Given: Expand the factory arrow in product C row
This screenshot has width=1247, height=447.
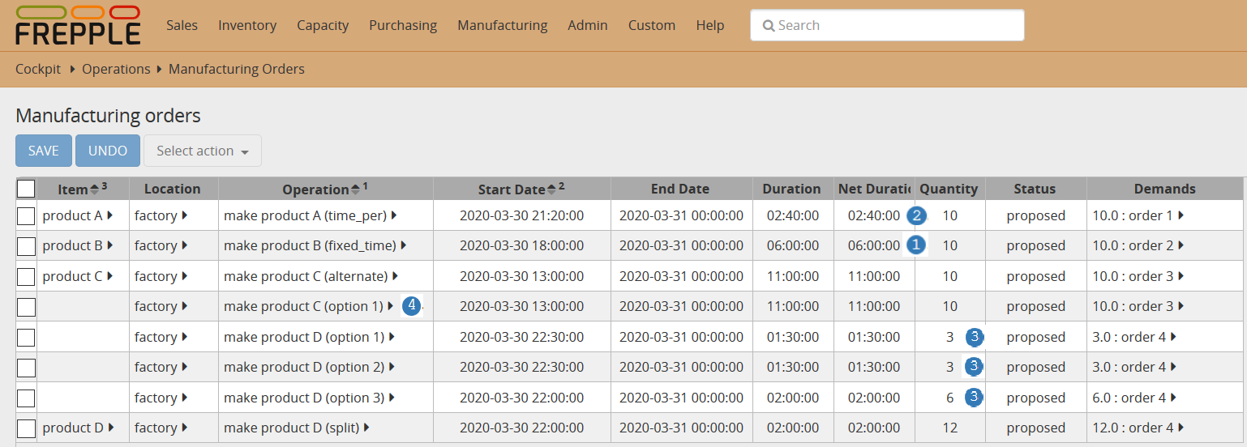Looking at the screenshot, I should tap(185, 276).
